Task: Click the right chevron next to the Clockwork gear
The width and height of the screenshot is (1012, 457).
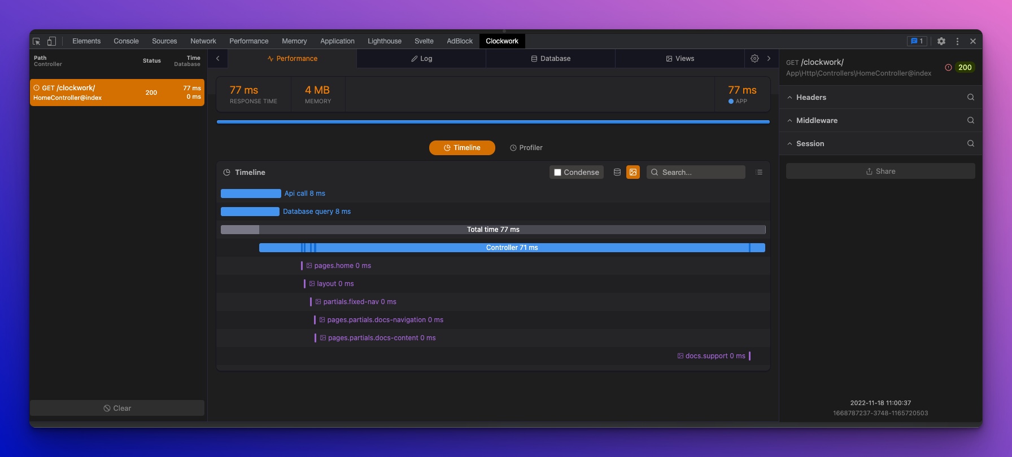Action: (x=769, y=59)
